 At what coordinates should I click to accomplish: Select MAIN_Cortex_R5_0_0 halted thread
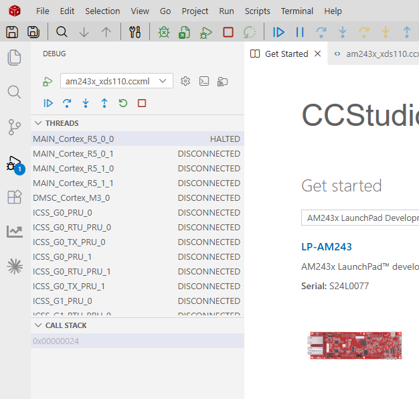137,139
